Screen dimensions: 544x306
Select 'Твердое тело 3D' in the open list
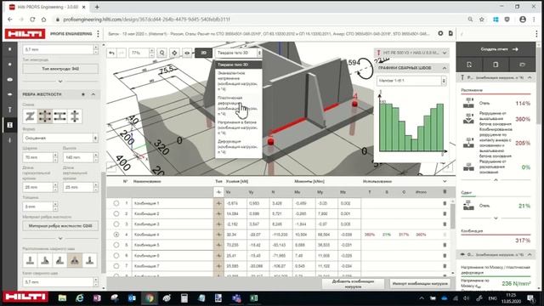(238, 65)
